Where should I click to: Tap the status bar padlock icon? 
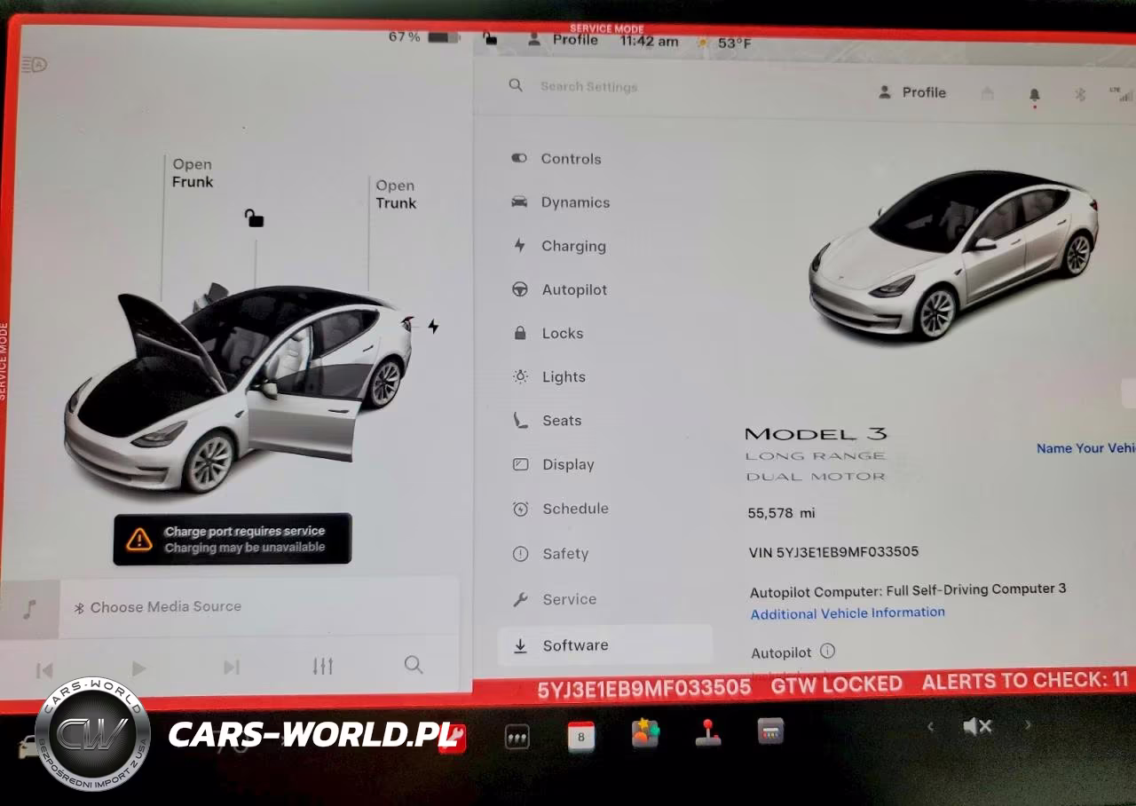[490, 38]
